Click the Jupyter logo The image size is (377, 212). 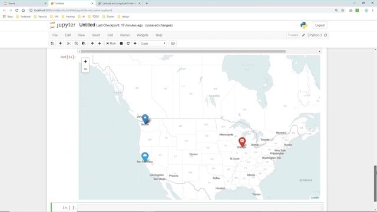pos(63,25)
